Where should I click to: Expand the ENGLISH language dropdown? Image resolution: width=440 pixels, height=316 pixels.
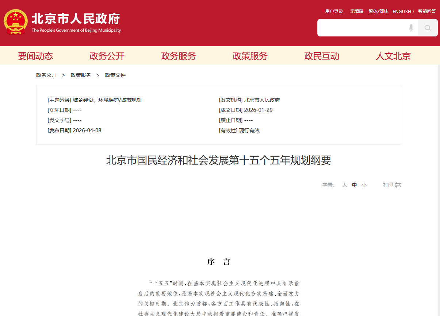pyautogui.click(x=403, y=11)
